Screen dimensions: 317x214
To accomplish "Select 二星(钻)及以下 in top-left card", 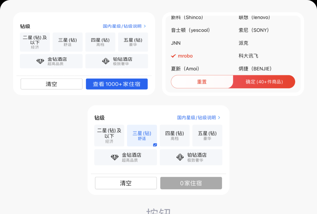I will coord(35,42).
